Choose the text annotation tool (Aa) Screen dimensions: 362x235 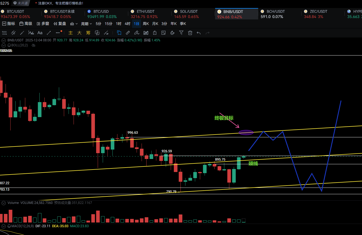pos(40,33)
